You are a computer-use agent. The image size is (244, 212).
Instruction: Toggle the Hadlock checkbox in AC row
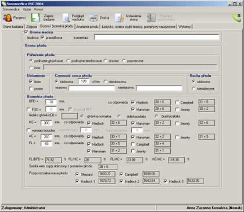click(89, 137)
